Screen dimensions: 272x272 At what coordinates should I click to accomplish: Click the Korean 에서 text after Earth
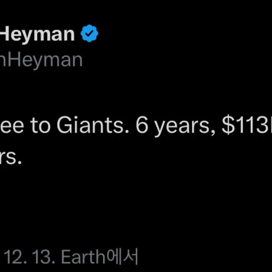122,256
